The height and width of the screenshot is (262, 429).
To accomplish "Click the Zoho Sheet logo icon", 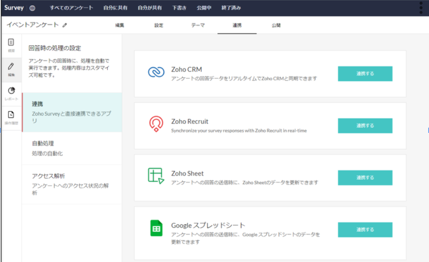I will click(x=156, y=177).
